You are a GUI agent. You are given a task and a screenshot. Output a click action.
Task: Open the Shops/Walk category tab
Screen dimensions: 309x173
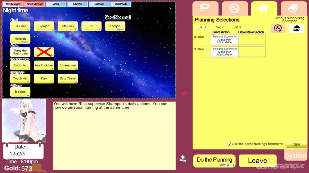pyautogui.click(x=120, y=4)
